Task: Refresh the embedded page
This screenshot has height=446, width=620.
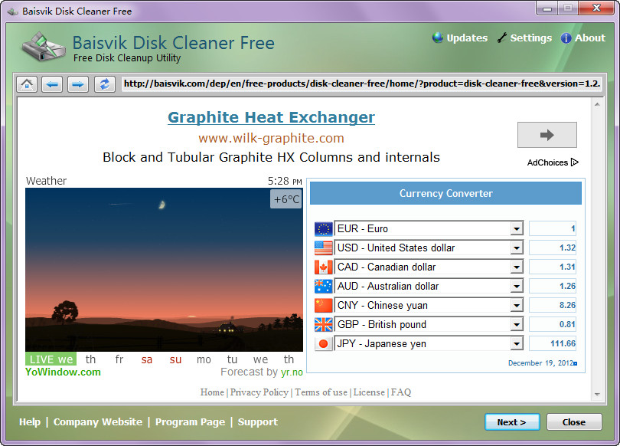Action: coord(105,84)
